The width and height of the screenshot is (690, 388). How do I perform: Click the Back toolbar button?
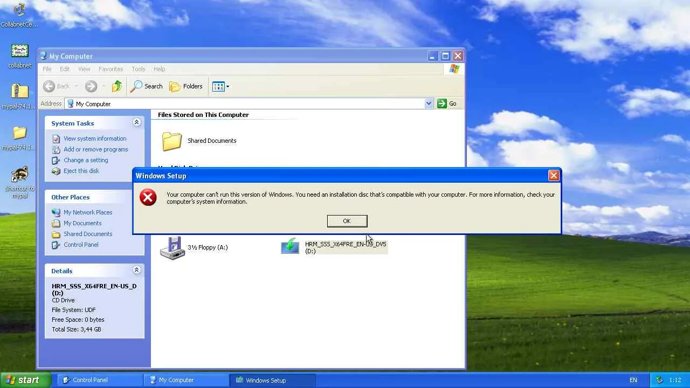57,86
